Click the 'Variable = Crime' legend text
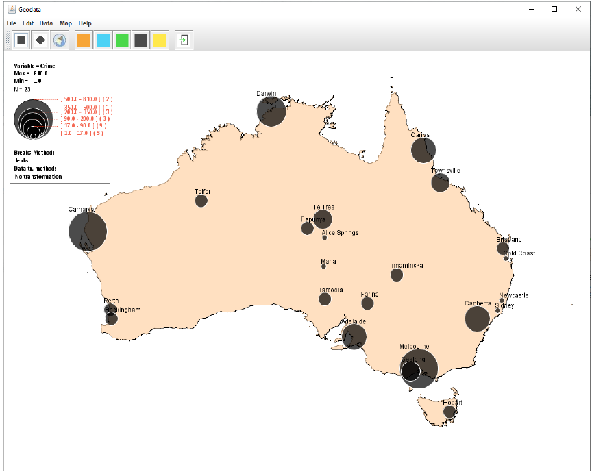The width and height of the screenshot is (592, 474). click(34, 66)
